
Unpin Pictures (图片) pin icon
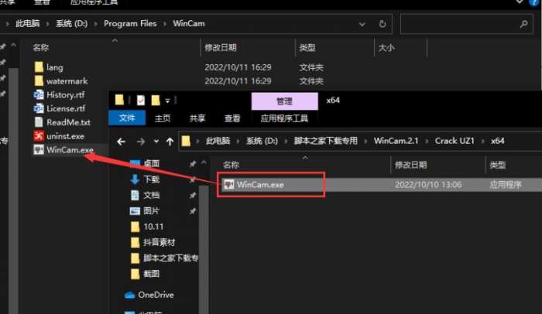pyautogui.click(x=193, y=211)
